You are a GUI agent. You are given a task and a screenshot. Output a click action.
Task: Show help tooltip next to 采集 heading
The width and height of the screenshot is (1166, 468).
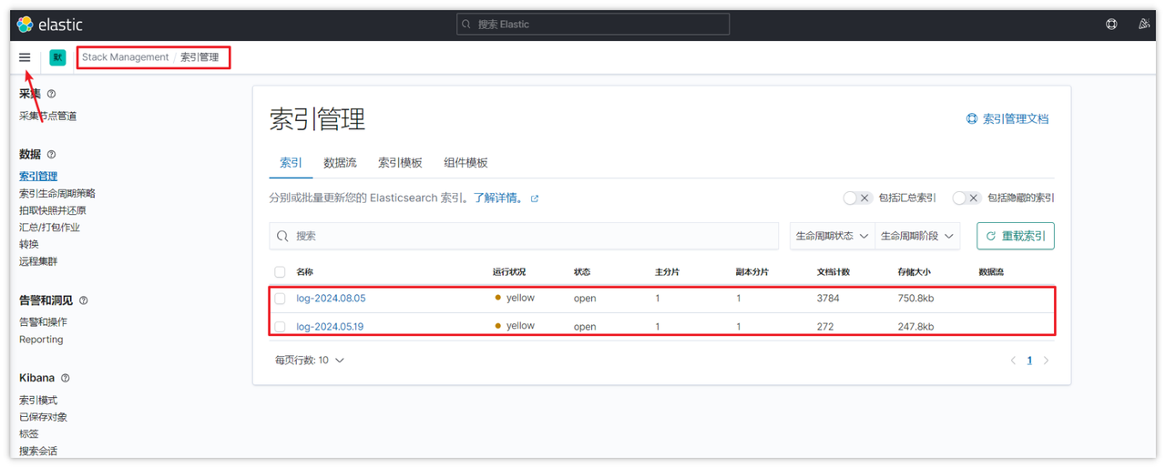[x=51, y=94]
